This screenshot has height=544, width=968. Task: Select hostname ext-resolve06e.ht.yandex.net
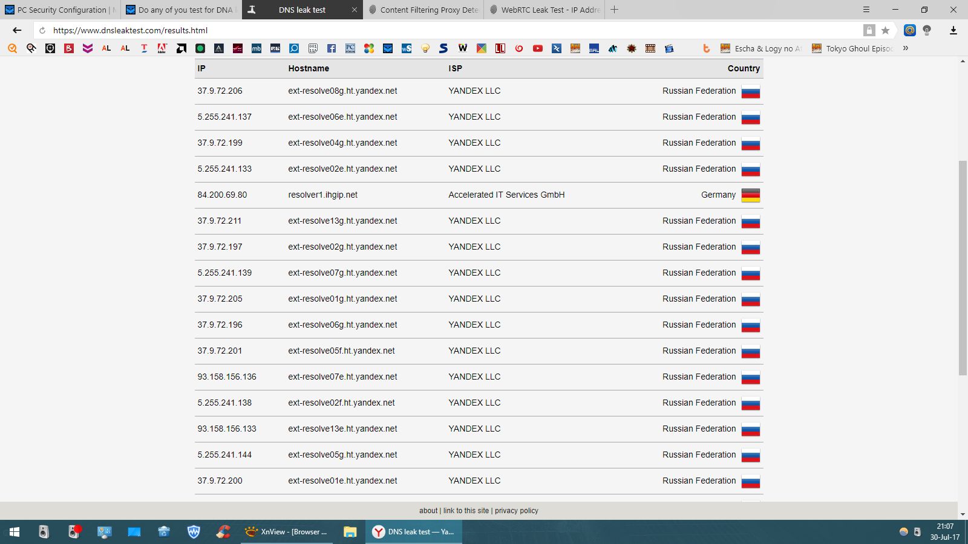click(342, 117)
